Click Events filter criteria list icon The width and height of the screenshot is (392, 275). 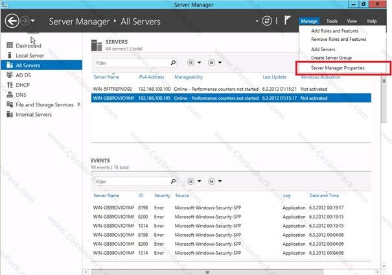click(190, 181)
